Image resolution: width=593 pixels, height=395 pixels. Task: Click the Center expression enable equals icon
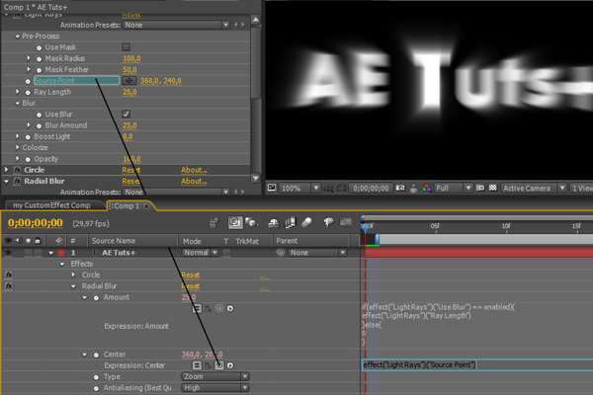coord(197,365)
